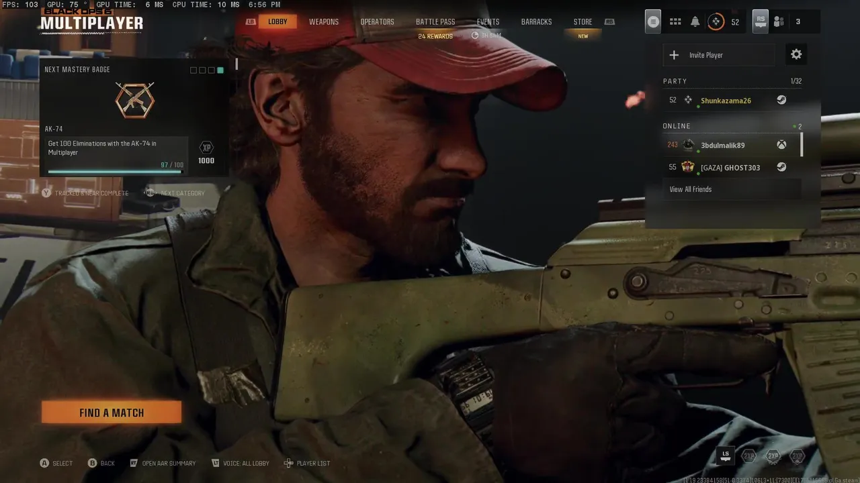Viewport: 860px width, 483px height.
Task: Open the Battle Pass tab
Action: [435, 22]
